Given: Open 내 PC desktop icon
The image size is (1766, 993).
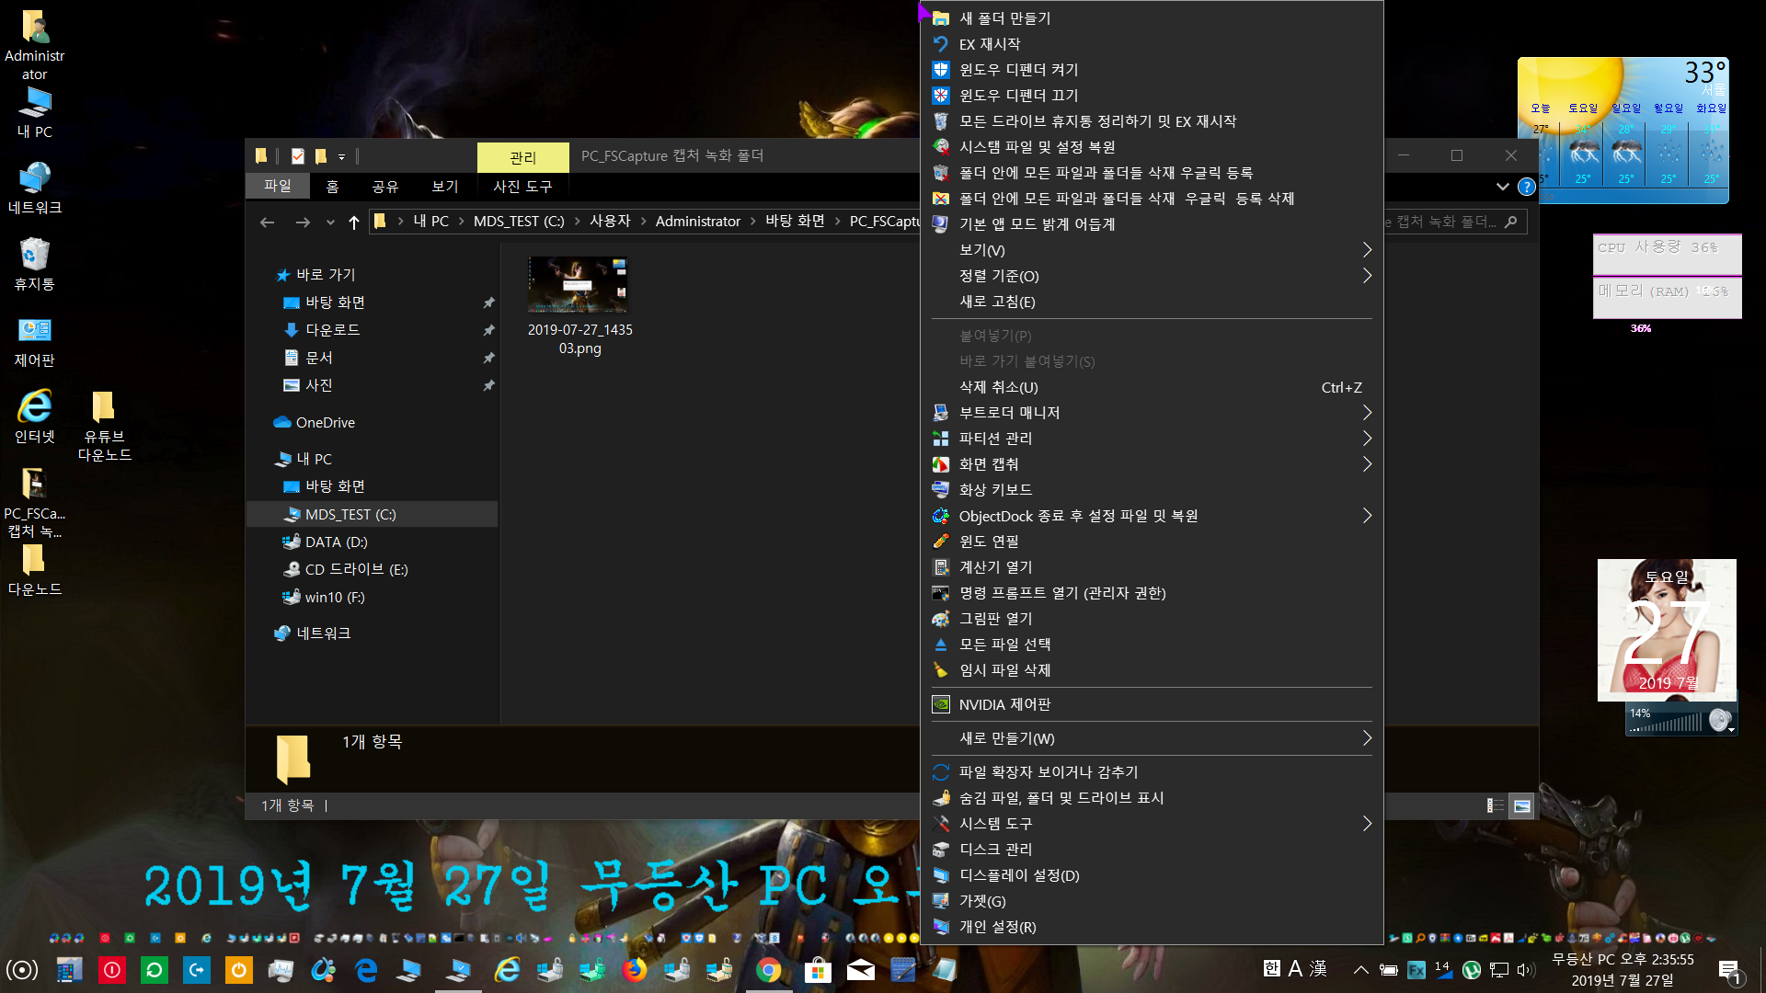Looking at the screenshot, I should coord(35,113).
